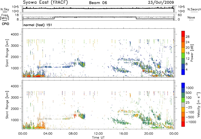Select the CPID row label
The image size is (201, 139).
point(6,24)
